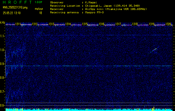Click the 'meteor' label
Viewport: 175px width, 111px height.
[x=39, y=9]
